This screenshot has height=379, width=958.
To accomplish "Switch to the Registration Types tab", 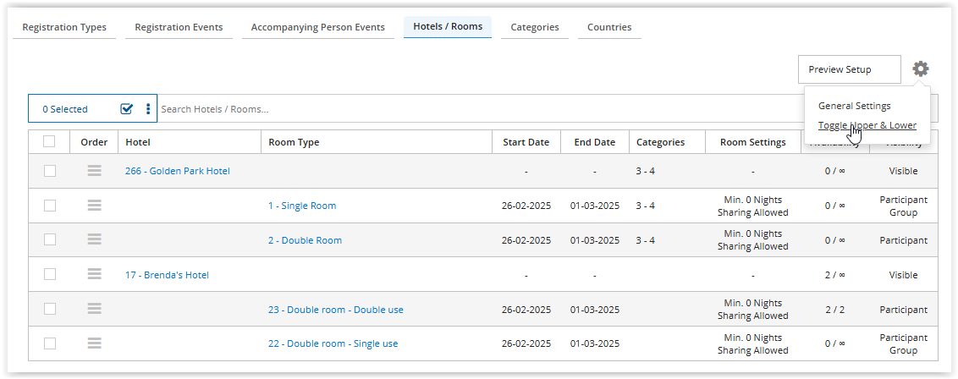I will (x=64, y=27).
